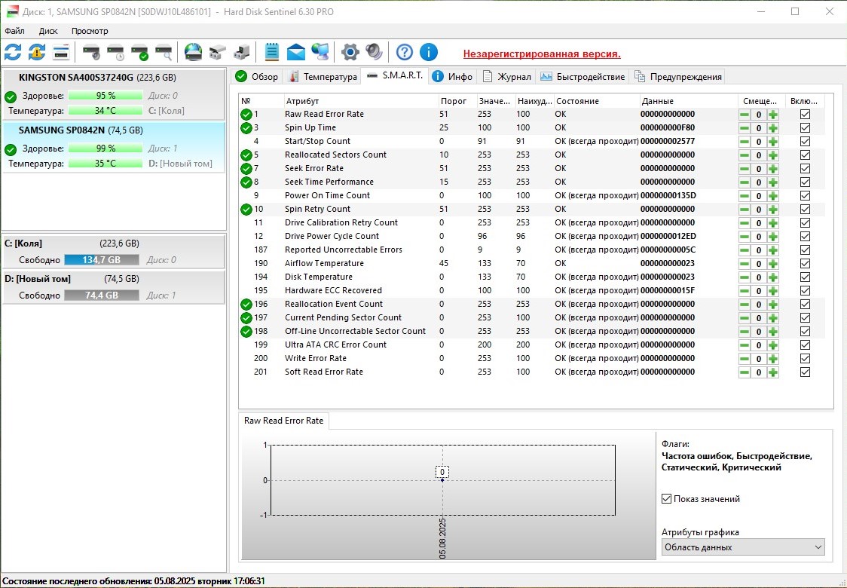Click the disk with magnifier test icon
Viewport: 847px width, 588px height.
(164, 52)
